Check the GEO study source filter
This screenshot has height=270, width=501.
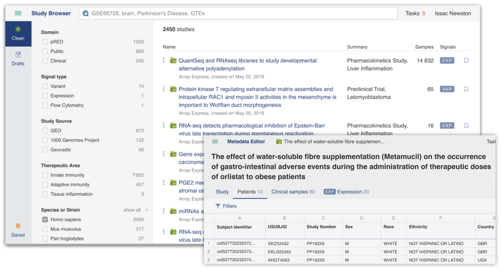45,131
